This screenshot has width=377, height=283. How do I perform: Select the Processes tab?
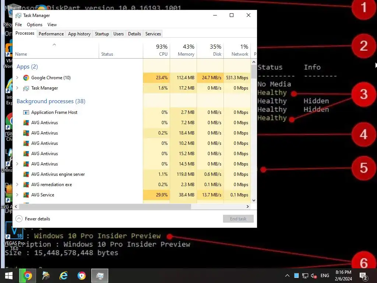point(25,33)
